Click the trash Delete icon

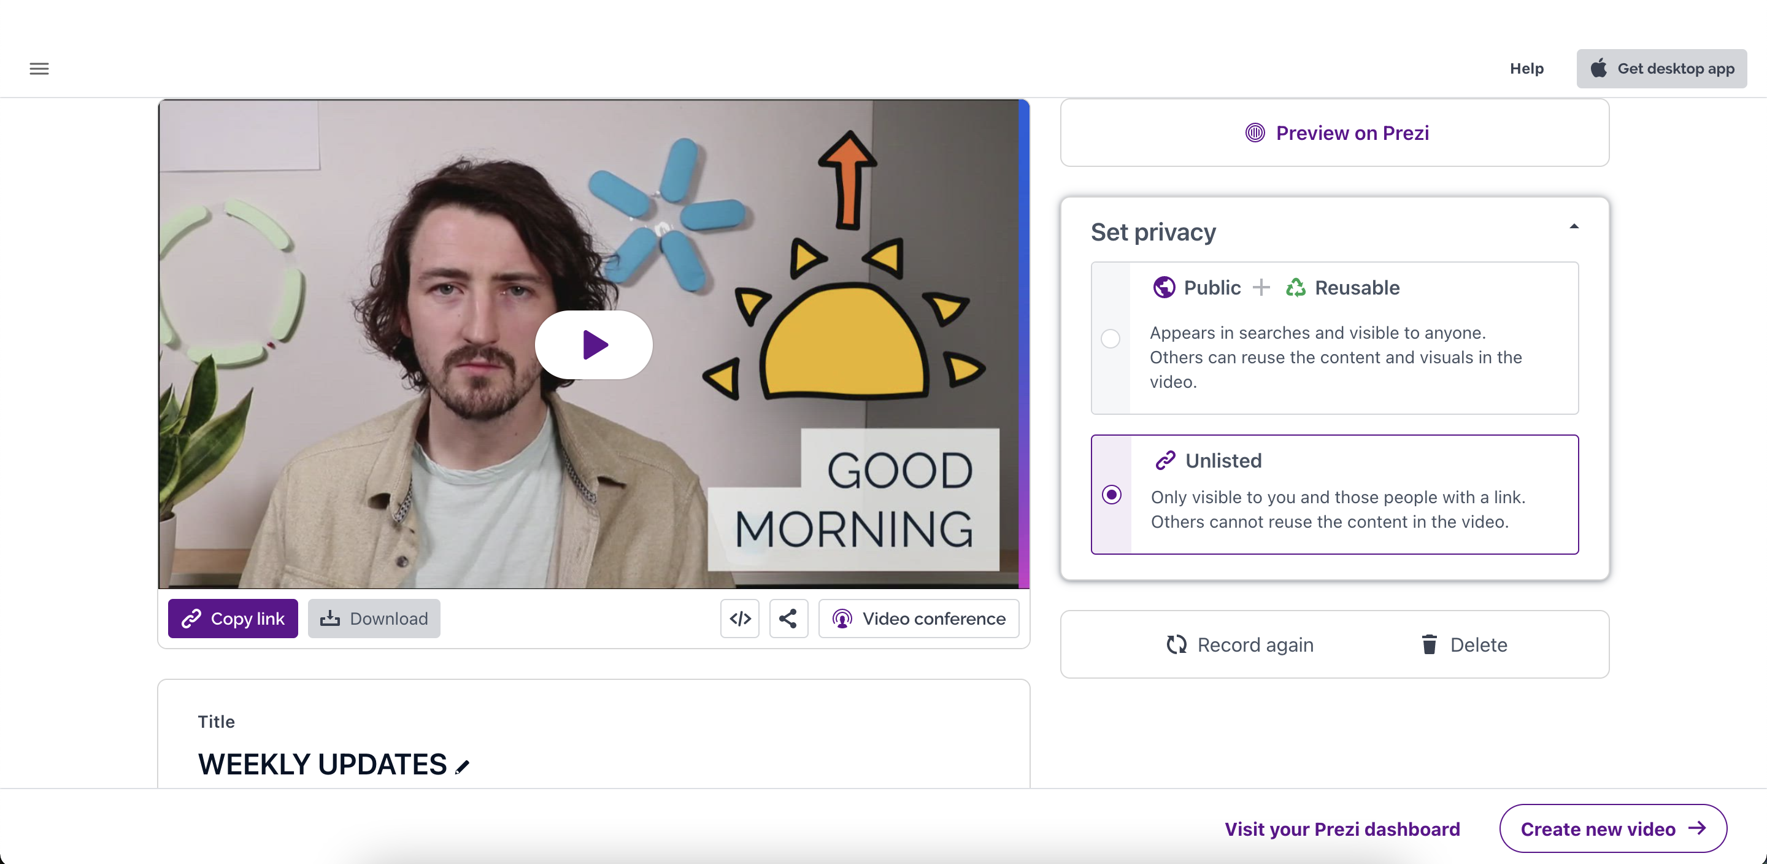coord(1430,644)
